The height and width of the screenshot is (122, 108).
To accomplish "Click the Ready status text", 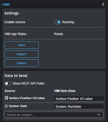I will pyautogui.click(x=59, y=34).
